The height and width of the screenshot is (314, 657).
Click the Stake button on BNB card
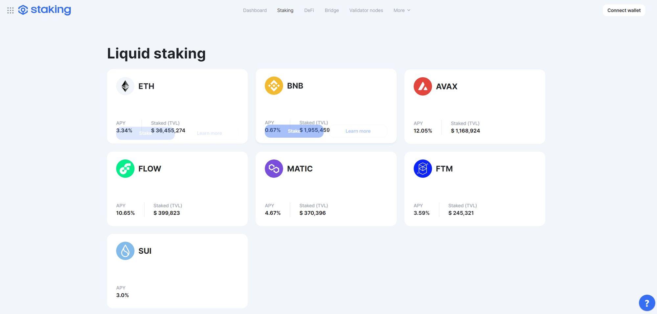click(294, 131)
